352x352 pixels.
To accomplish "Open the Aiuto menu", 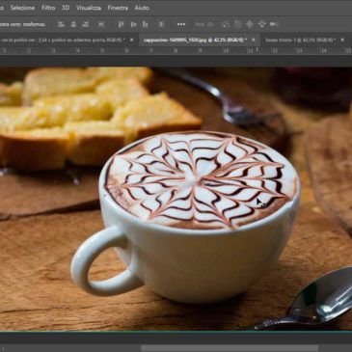I will coord(142,8).
